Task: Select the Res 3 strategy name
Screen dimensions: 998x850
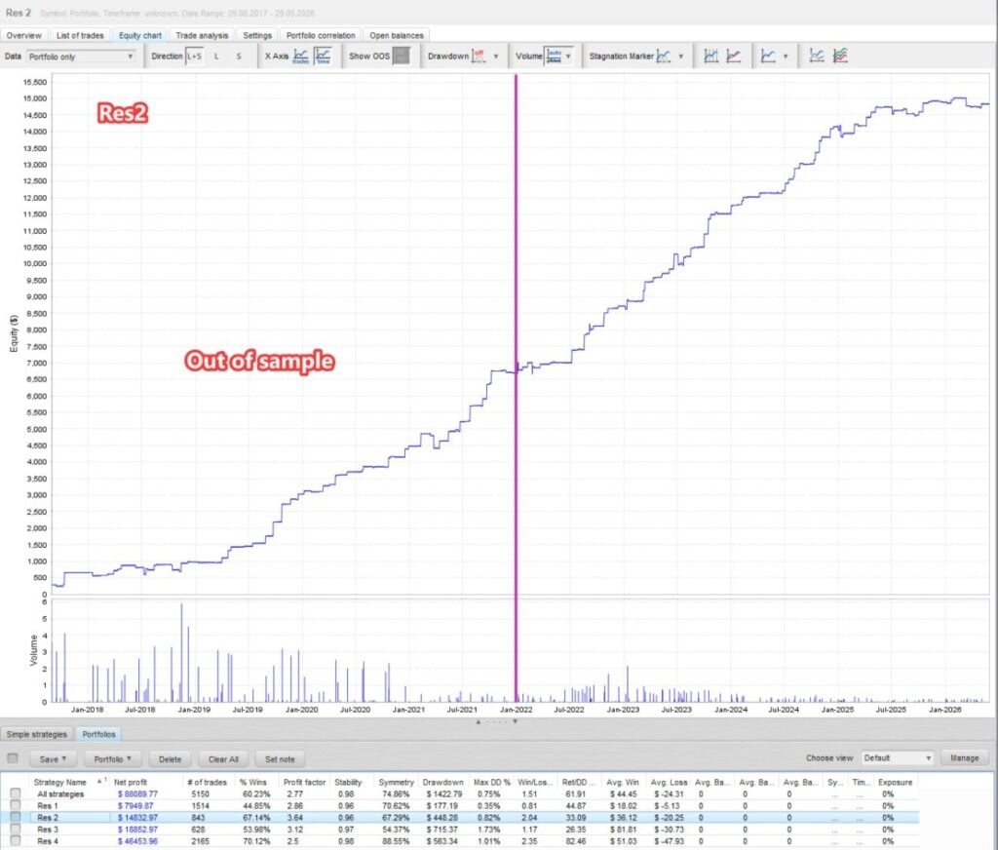Action: [48, 830]
